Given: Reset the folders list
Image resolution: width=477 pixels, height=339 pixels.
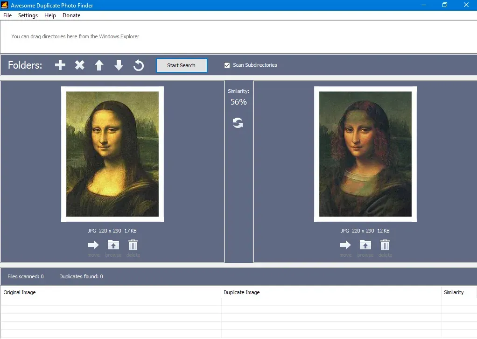Looking at the screenshot, I should click(x=138, y=65).
